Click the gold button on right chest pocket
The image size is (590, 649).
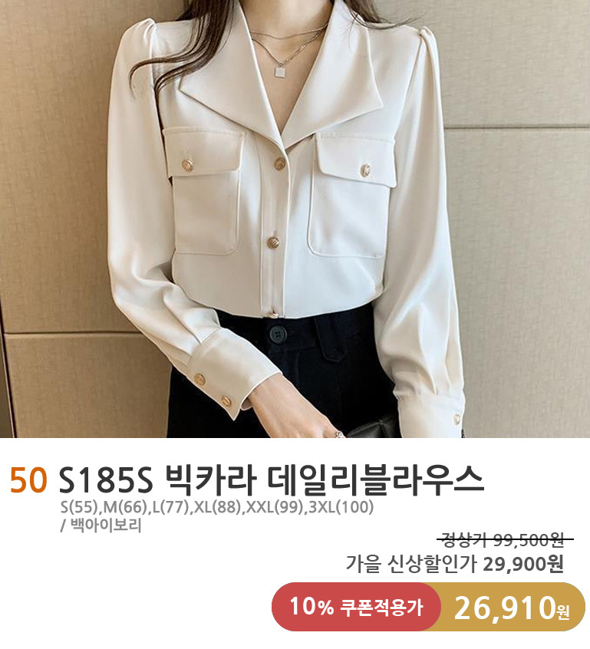click(367, 169)
